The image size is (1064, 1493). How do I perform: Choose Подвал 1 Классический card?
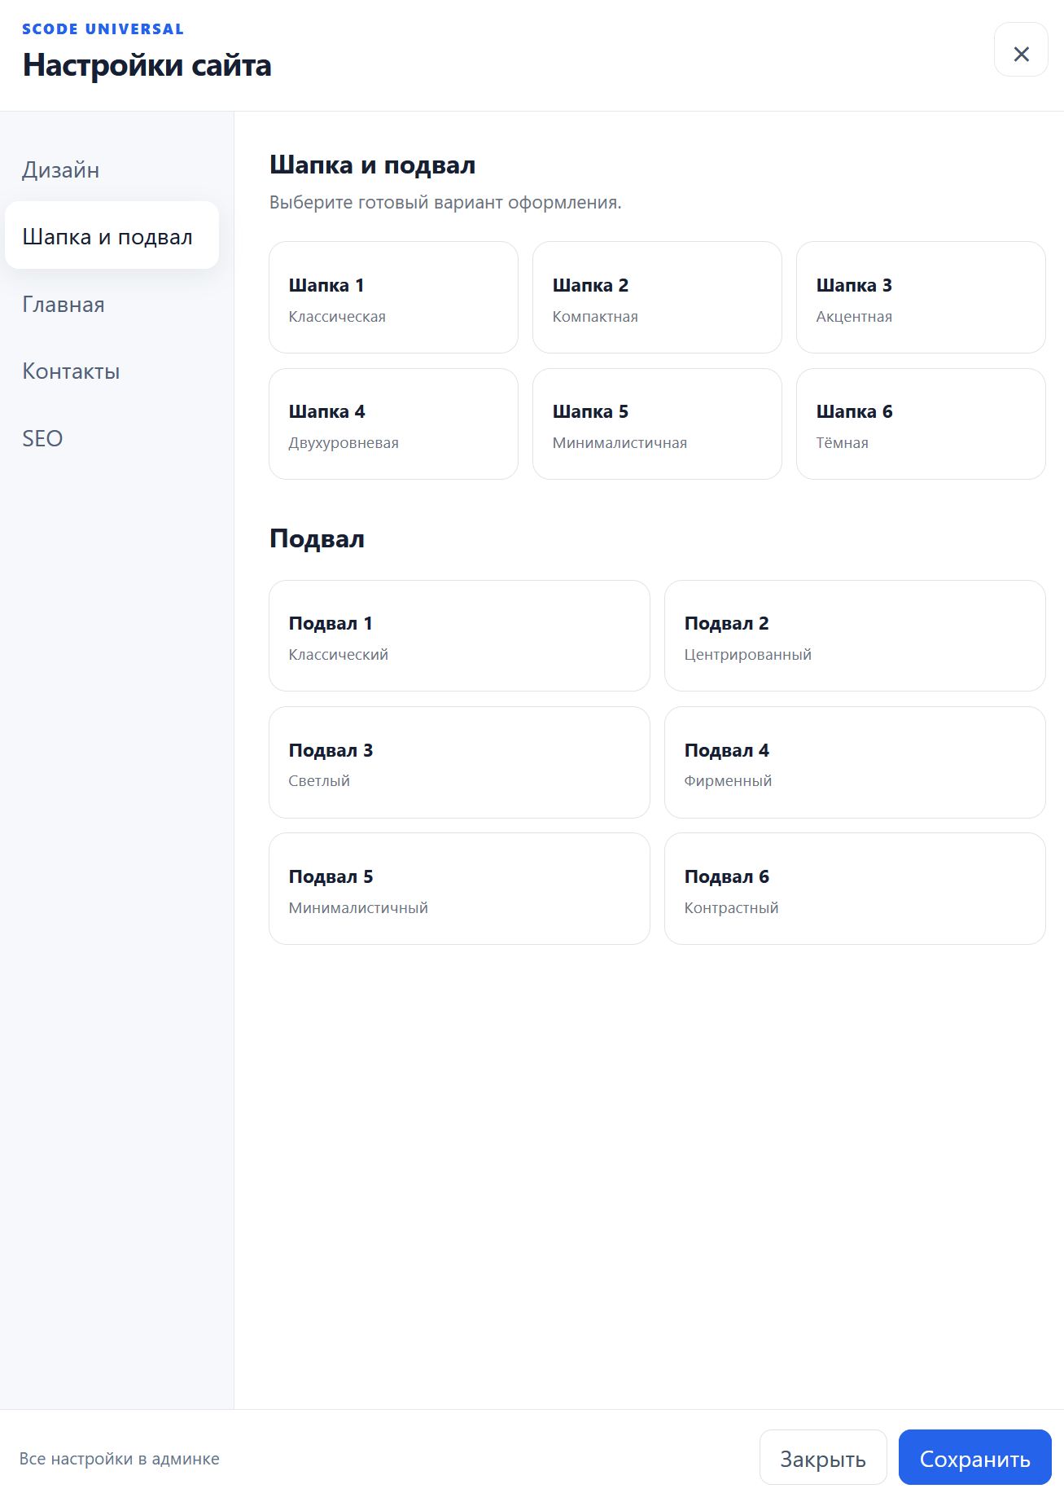(x=459, y=635)
